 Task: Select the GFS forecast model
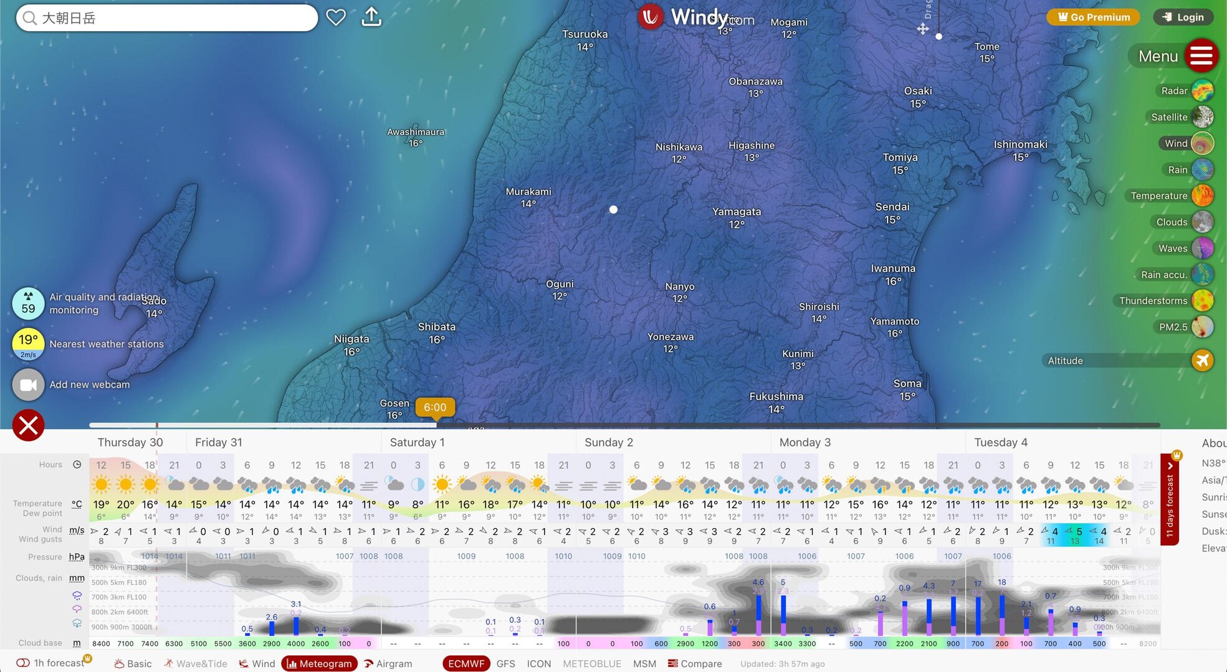505,664
